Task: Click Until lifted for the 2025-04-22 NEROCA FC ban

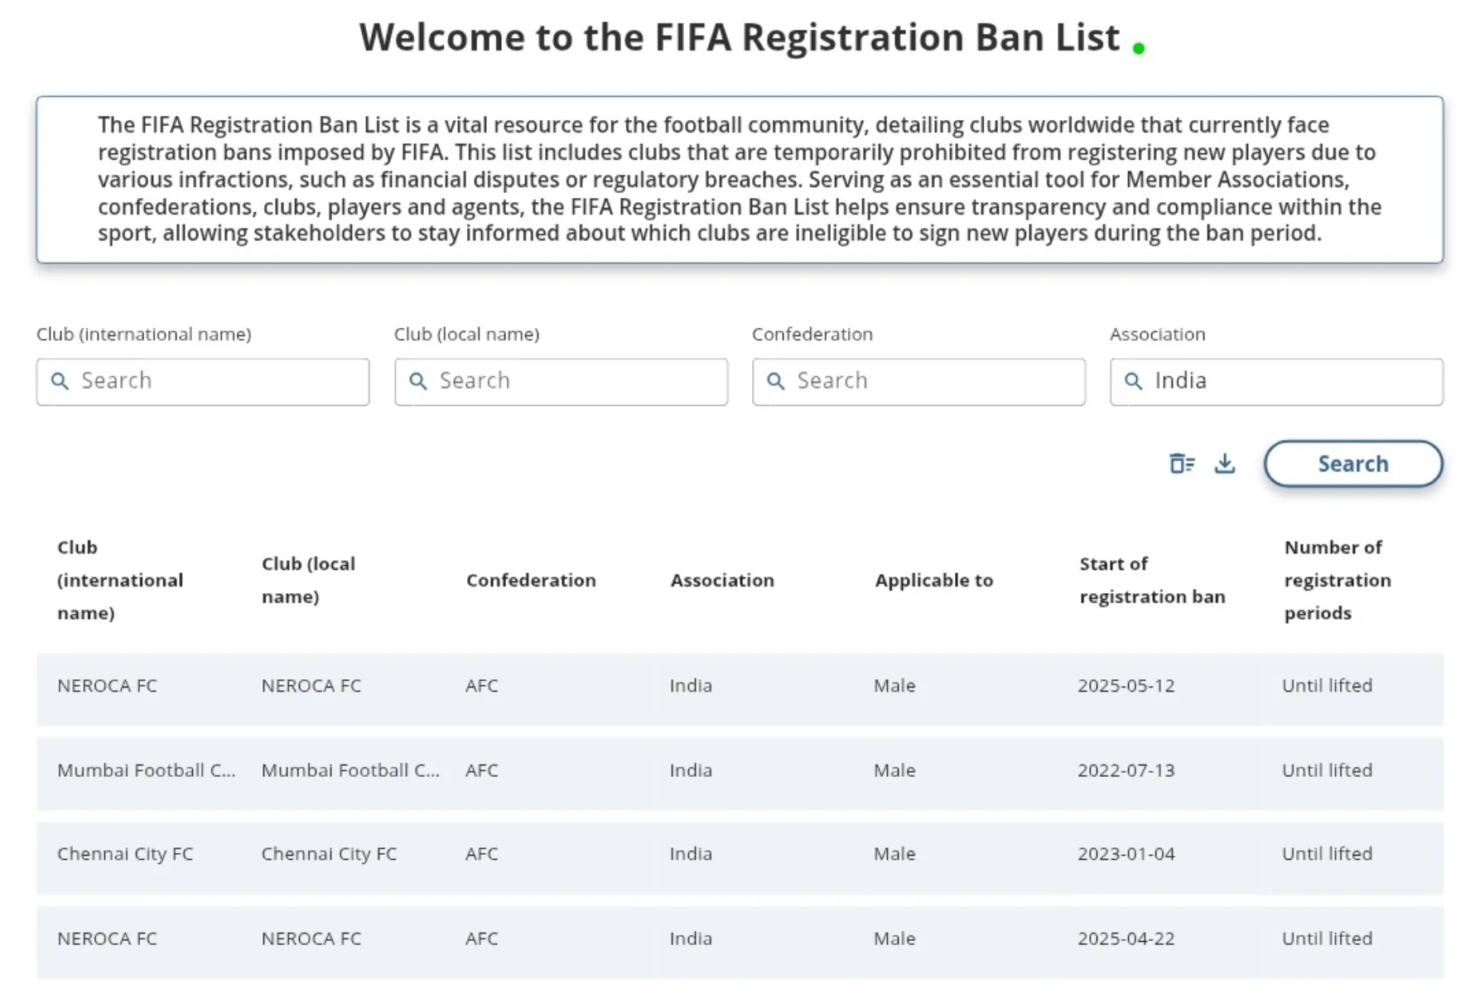Action: [x=1326, y=939]
